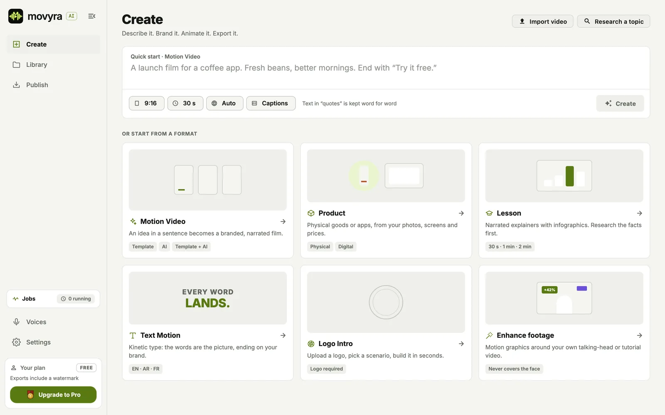This screenshot has width=665, height=415.
Task: Click the 0 running status badge
Action: coord(76,299)
